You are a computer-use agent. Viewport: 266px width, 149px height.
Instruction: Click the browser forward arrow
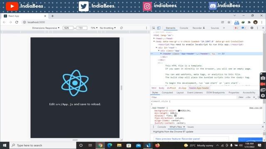coord(10,22)
